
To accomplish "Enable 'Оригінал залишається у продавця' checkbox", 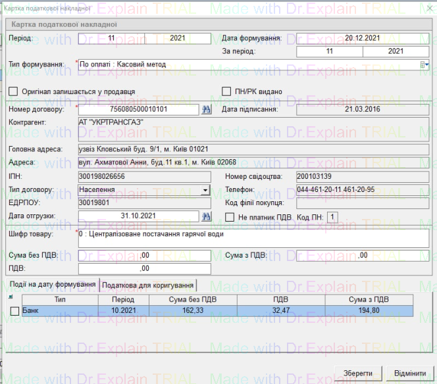I will (x=14, y=91).
